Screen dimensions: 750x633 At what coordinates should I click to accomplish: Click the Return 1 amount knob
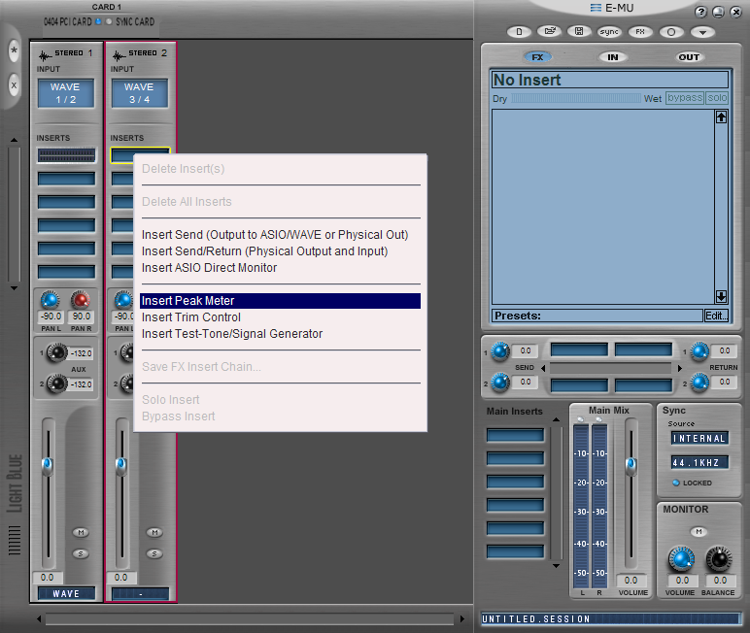(x=699, y=351)
